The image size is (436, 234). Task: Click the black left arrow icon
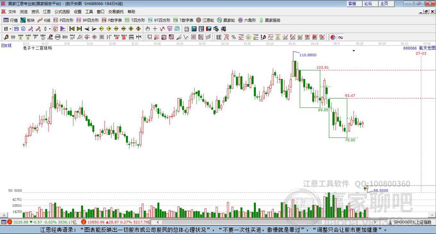tap(87, 29)
